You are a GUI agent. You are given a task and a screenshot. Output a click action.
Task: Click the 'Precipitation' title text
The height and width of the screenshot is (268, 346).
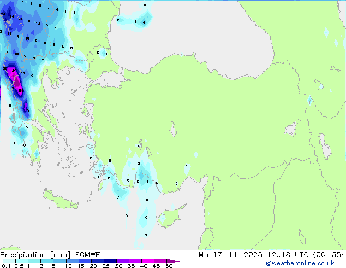pos(23,255)
